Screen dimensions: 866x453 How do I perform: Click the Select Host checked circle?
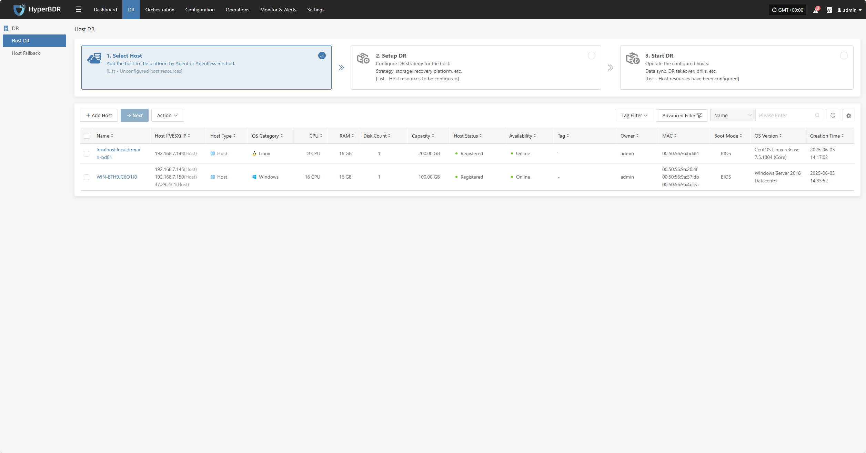coord(322,56)
